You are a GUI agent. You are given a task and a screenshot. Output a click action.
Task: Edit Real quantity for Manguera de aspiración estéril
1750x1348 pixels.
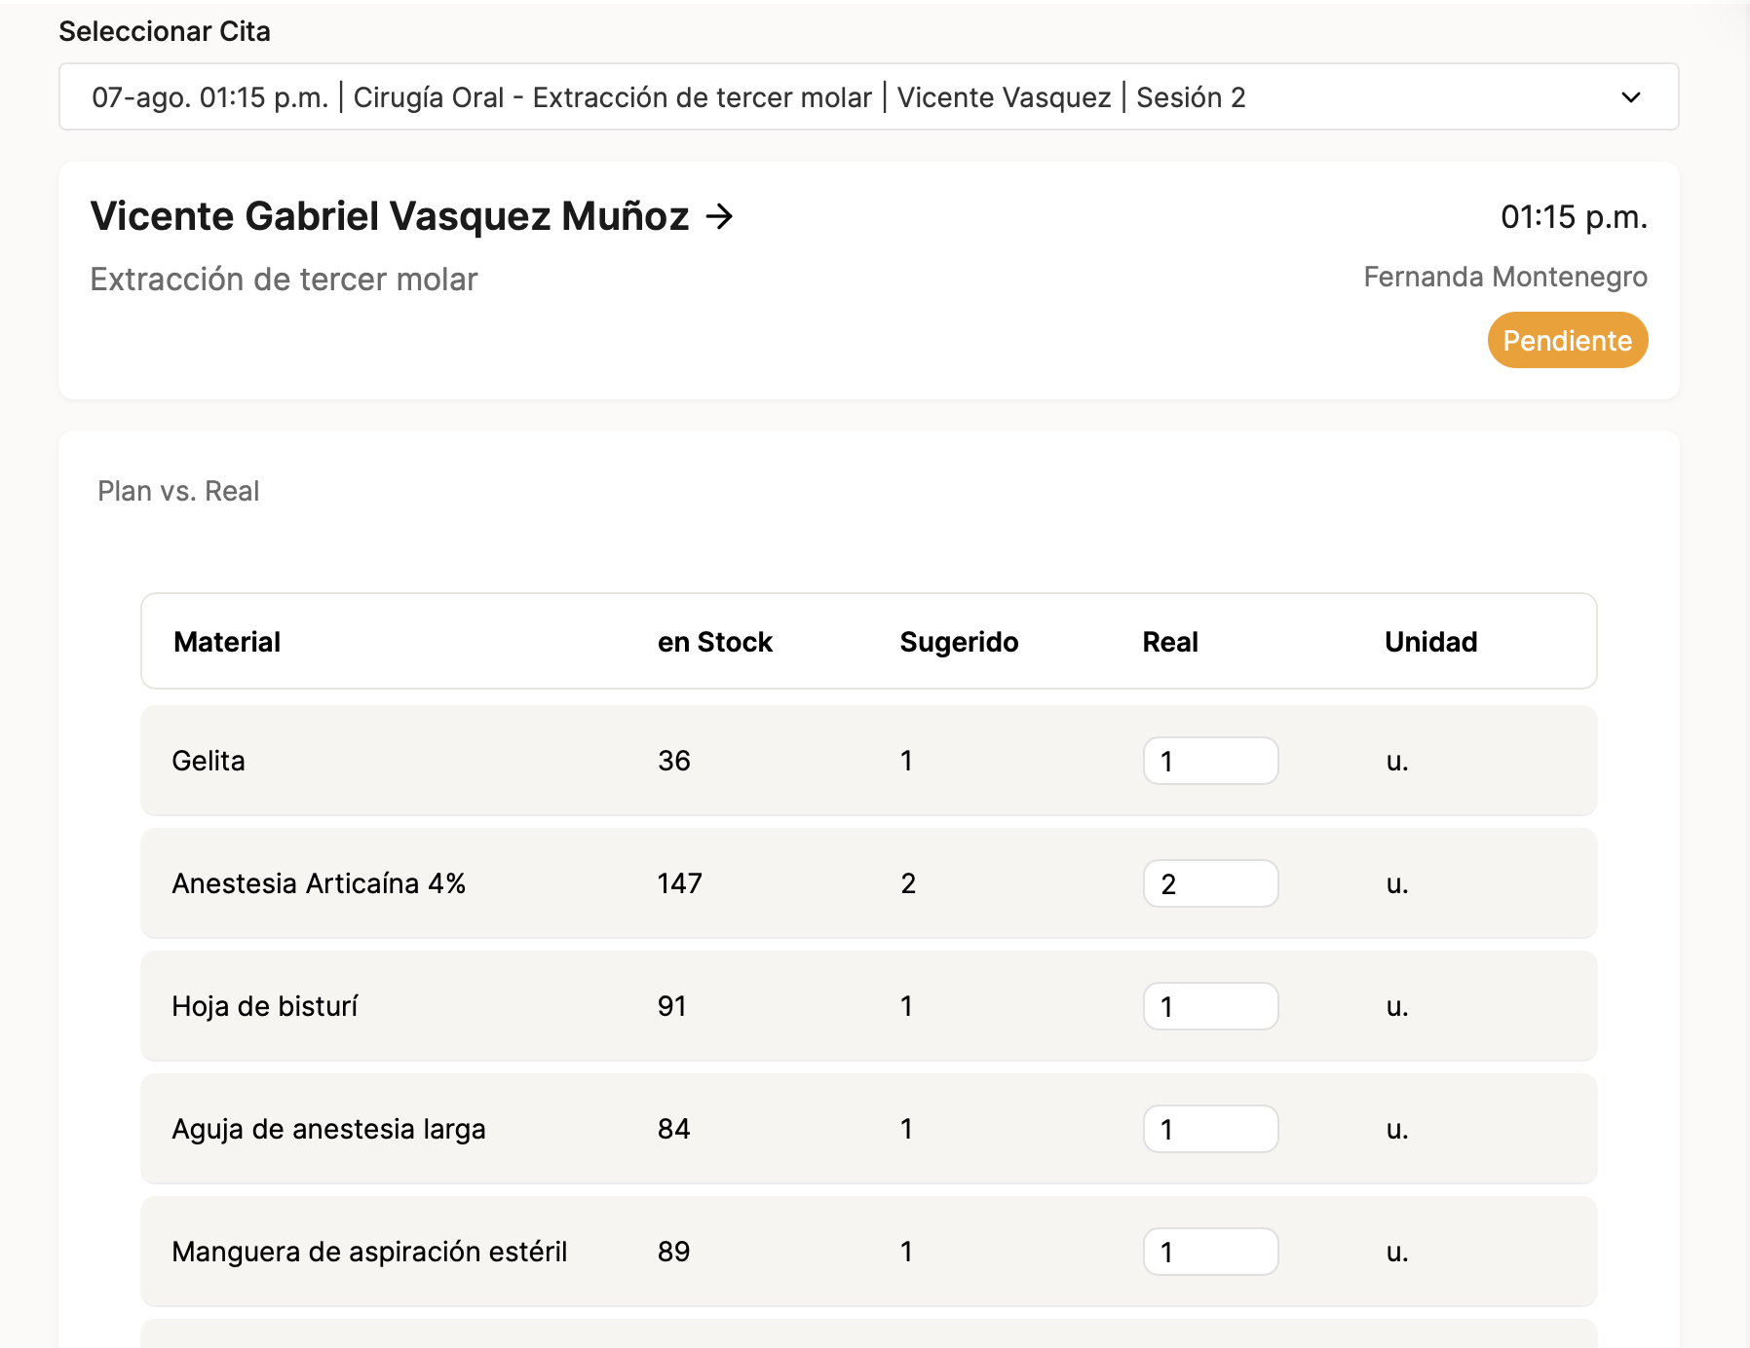pos(1210,1252)
